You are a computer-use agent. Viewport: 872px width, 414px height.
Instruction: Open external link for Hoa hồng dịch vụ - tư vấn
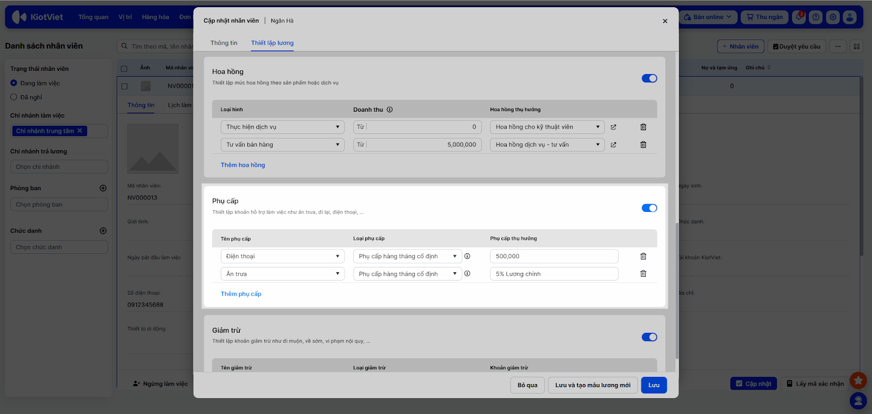click(613, 145)
